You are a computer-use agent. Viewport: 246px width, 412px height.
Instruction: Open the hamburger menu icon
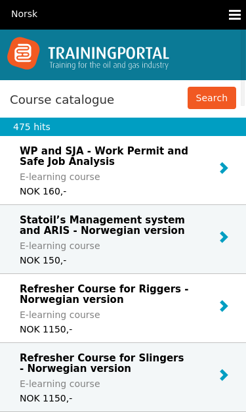(x=235, y=14)
